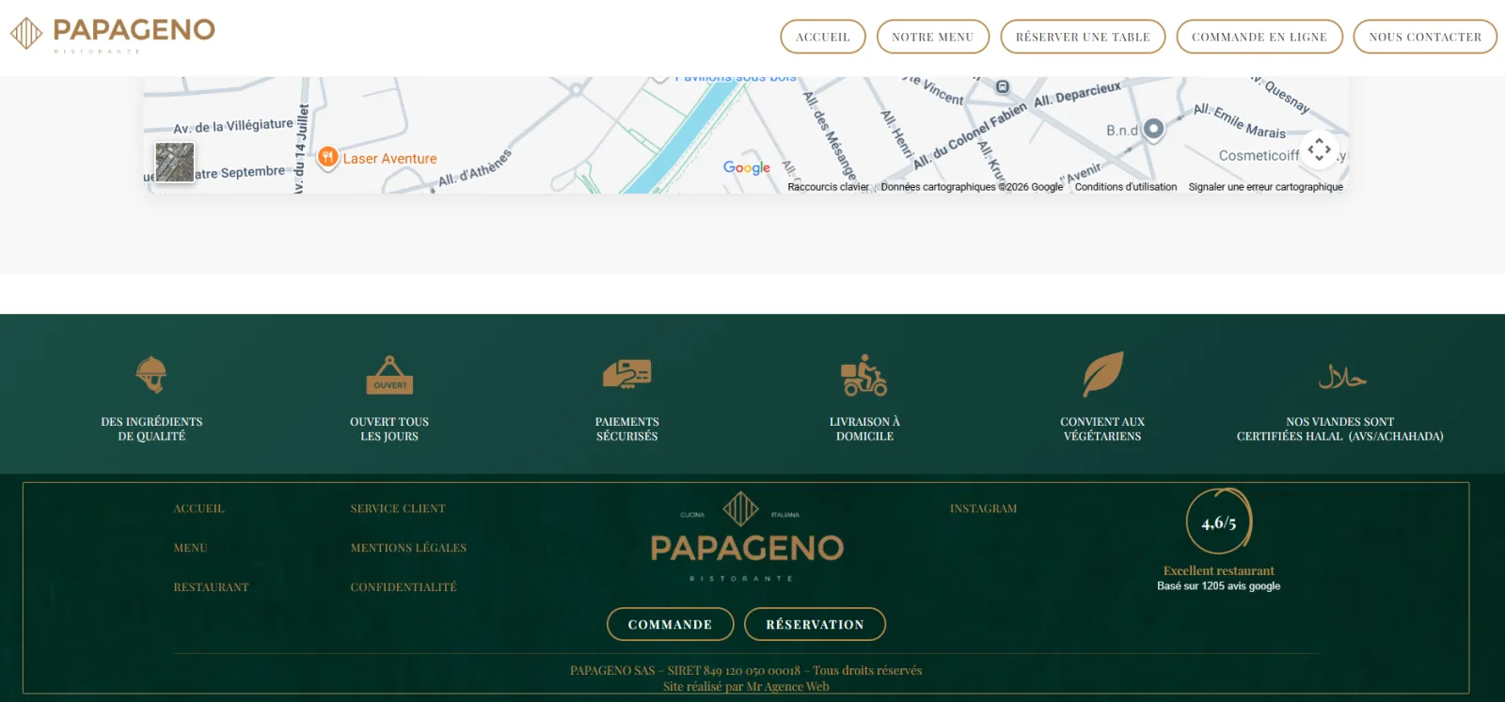Go to Commande en ligne in header
The width and height of the screenshot is (1505, 702).
(x=1259, y=37)
